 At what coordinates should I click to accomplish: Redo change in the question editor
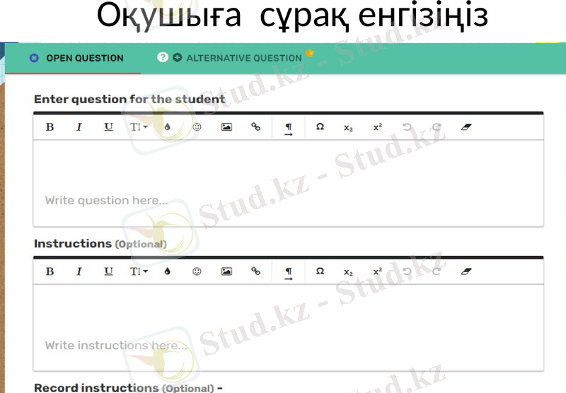click(x=437, y=127)
